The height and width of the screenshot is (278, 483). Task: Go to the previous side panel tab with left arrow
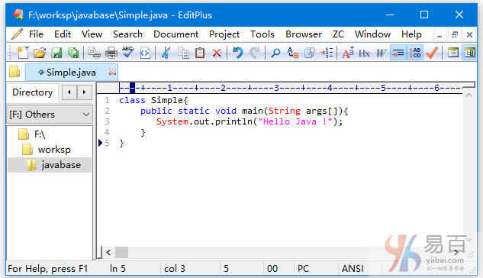[x=69, y=92]
